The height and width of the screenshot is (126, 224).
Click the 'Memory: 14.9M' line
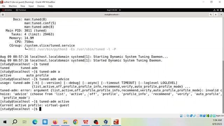pyautogui.click(x=21, y=38)
